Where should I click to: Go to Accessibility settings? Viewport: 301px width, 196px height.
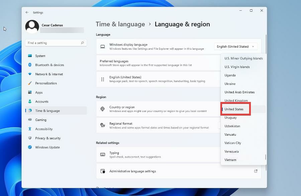(x=56, y=129)
